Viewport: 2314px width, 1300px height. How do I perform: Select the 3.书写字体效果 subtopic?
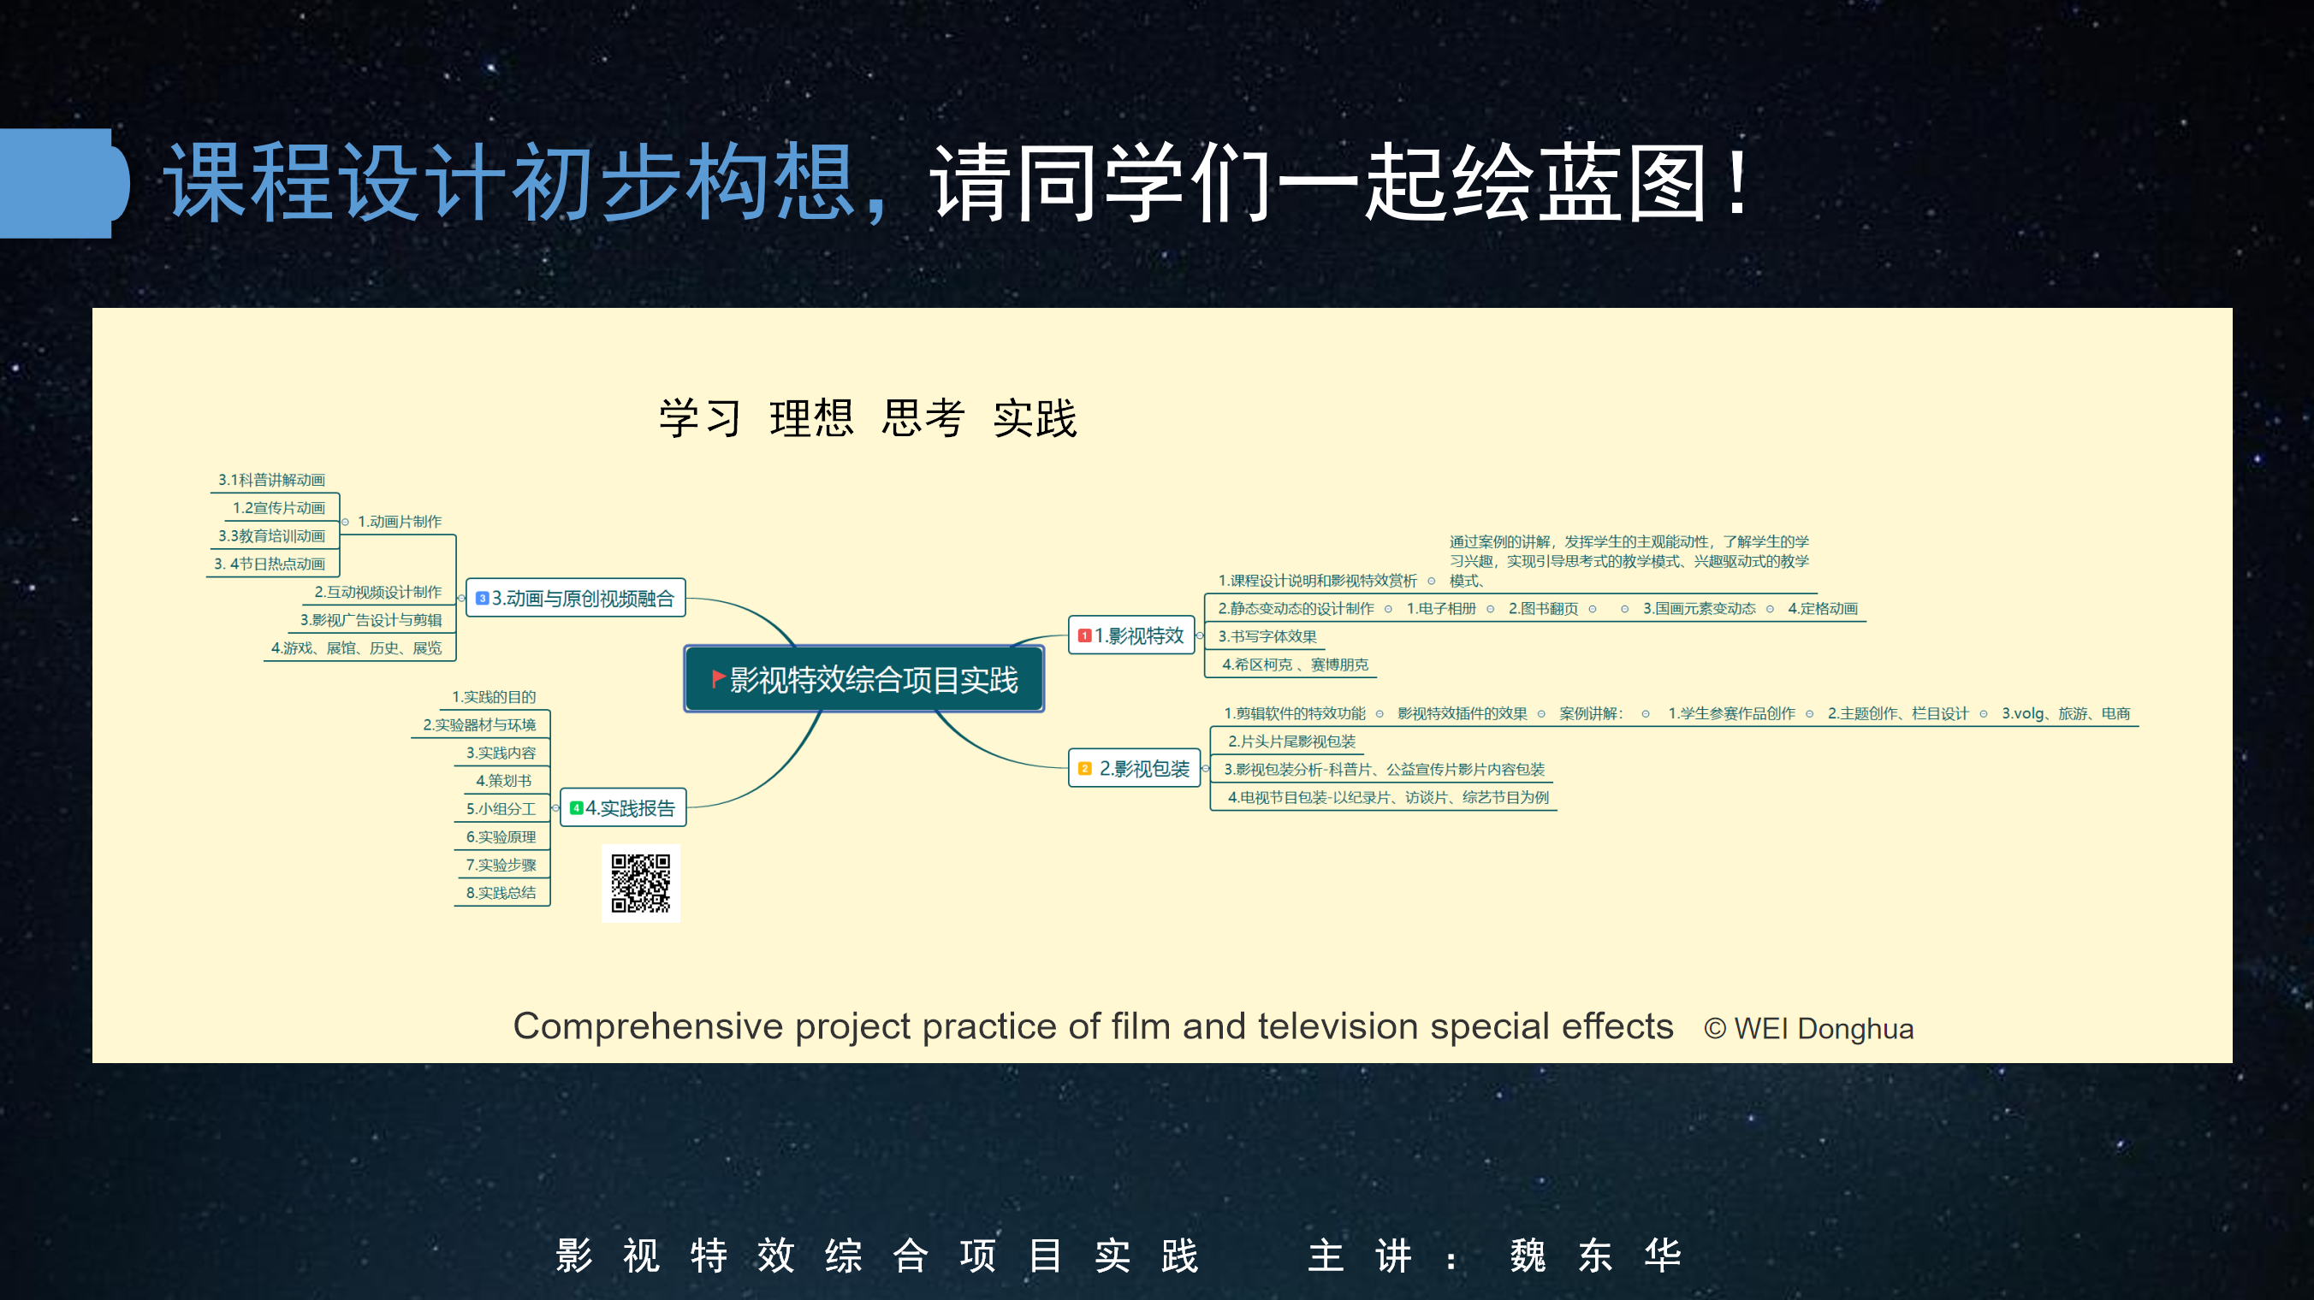[1267, 636]
